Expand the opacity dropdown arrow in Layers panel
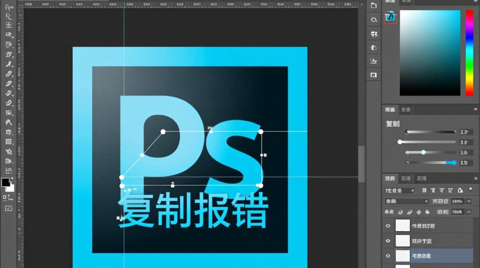 point(469,201)
